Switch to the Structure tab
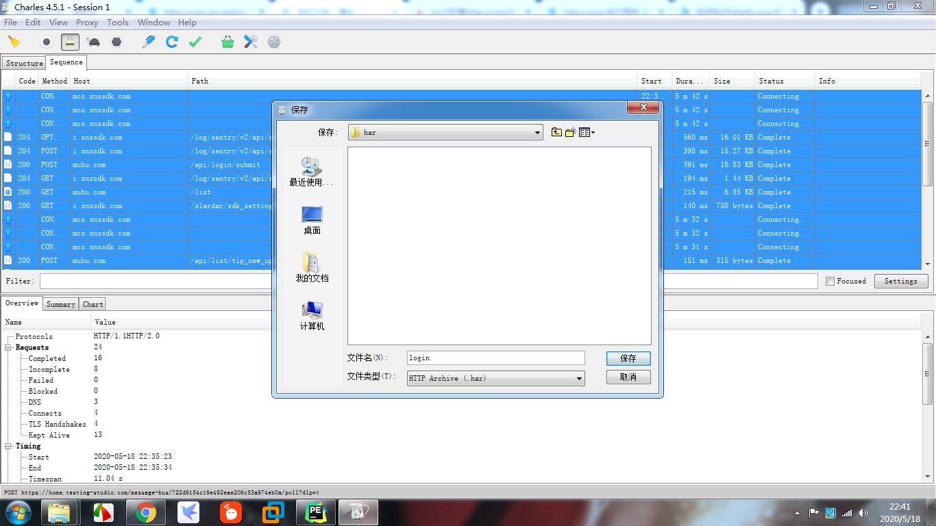This screenshot has width=936, height=526. (24, 63)
